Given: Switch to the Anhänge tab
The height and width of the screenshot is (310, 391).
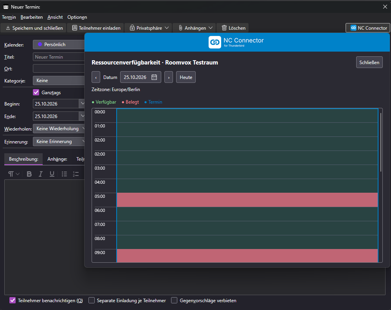Looking at the screenshot, I should (x=58, y=159).
